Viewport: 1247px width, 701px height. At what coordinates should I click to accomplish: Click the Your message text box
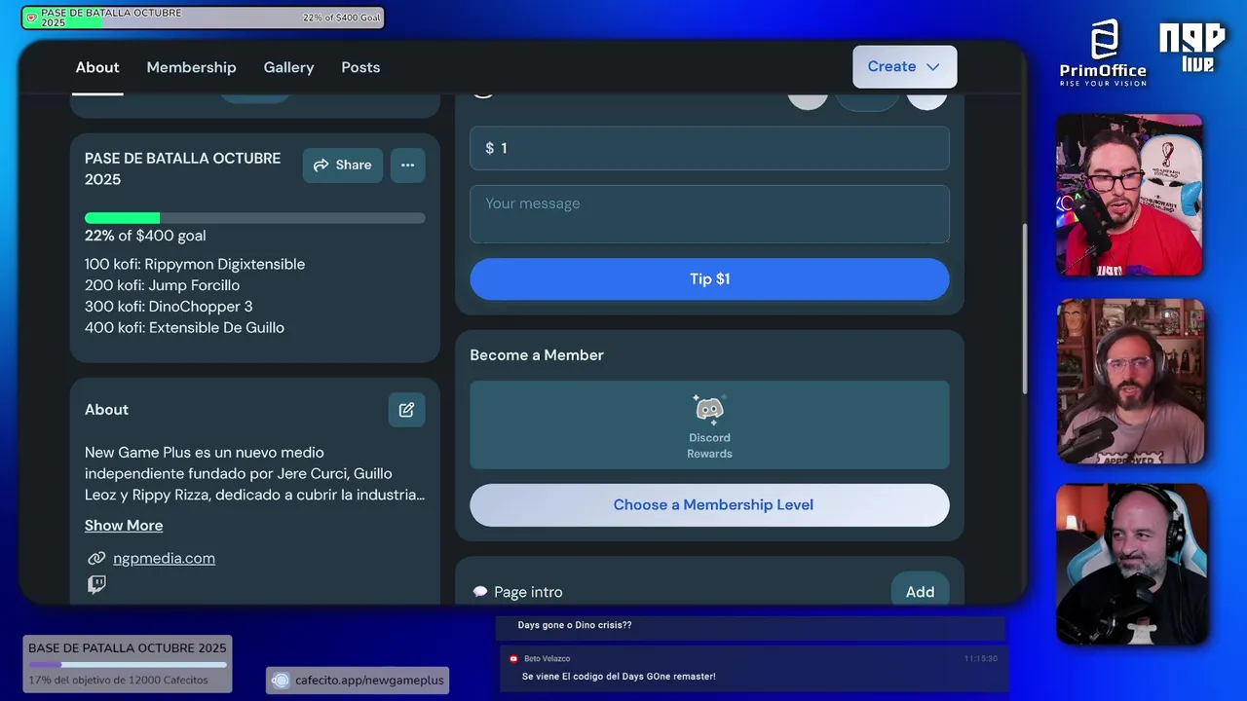click(709, 214)
